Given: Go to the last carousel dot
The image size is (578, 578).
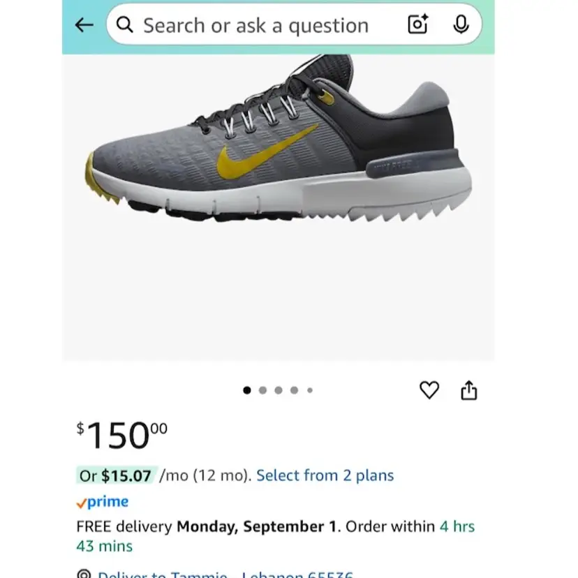Looking at the screenshot, I should point(310,390).
